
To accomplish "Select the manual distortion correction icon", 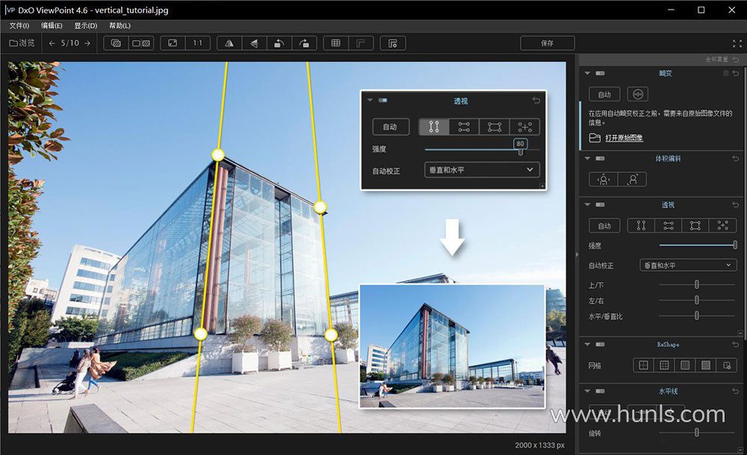I will click(x=638, y=94).
